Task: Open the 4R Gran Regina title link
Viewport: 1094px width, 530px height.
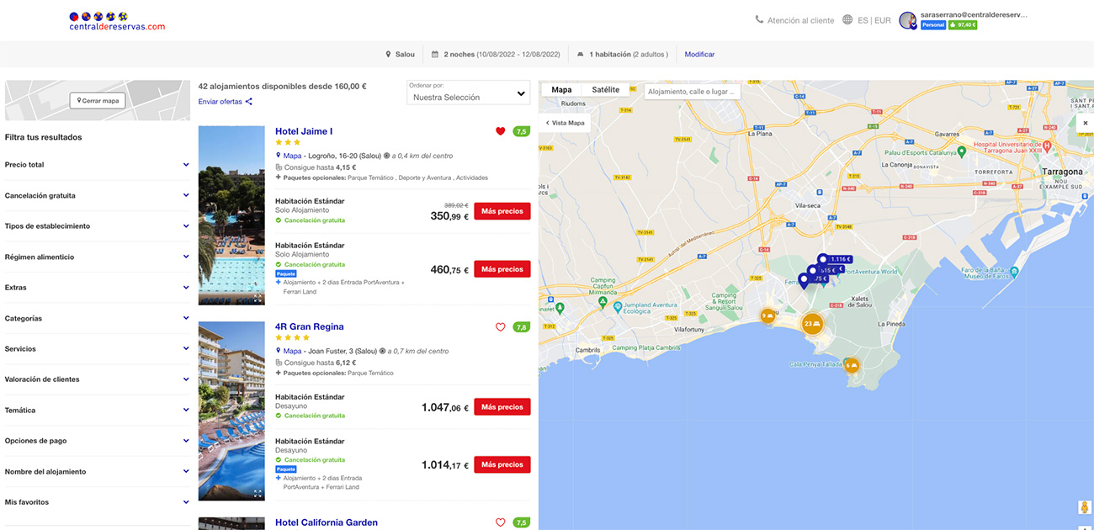Action: [310, 326]
